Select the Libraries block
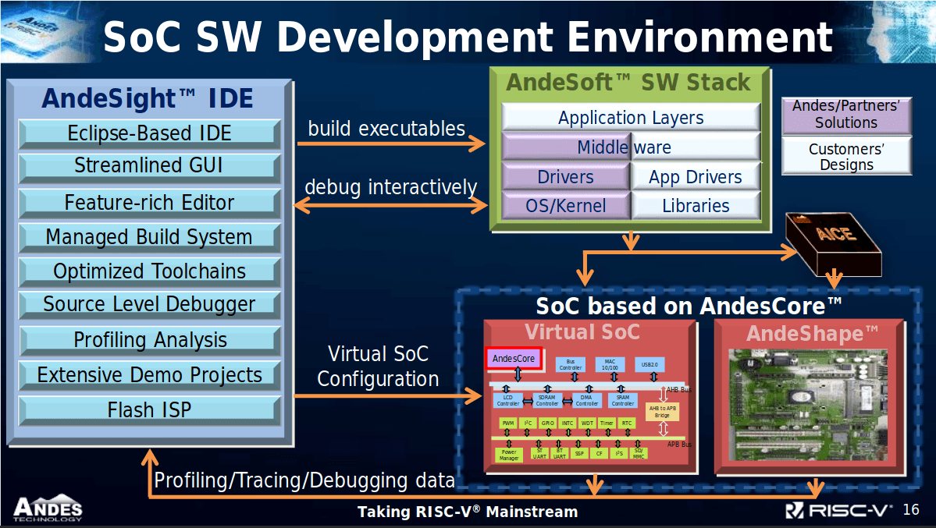The height and width of the screenshot is (528, 936). (x=696, y=206)
